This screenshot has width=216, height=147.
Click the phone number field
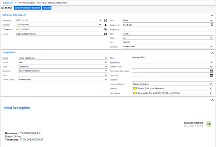pos(53,30)
